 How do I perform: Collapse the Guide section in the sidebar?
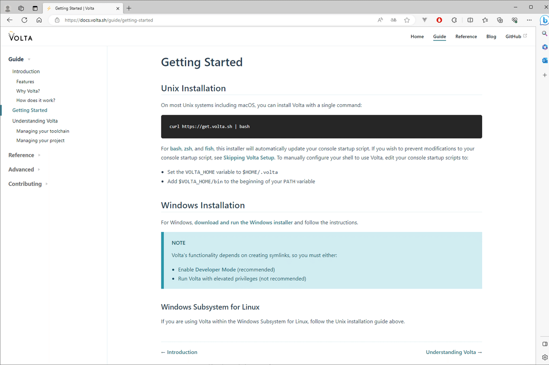27,59
